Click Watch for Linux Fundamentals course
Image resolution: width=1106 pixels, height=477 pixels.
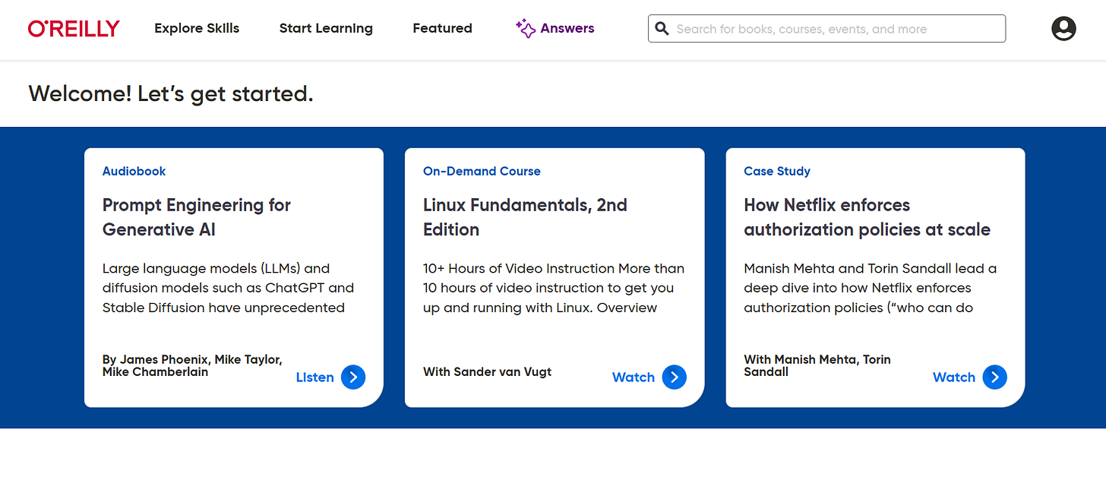[x=634, y=377]
